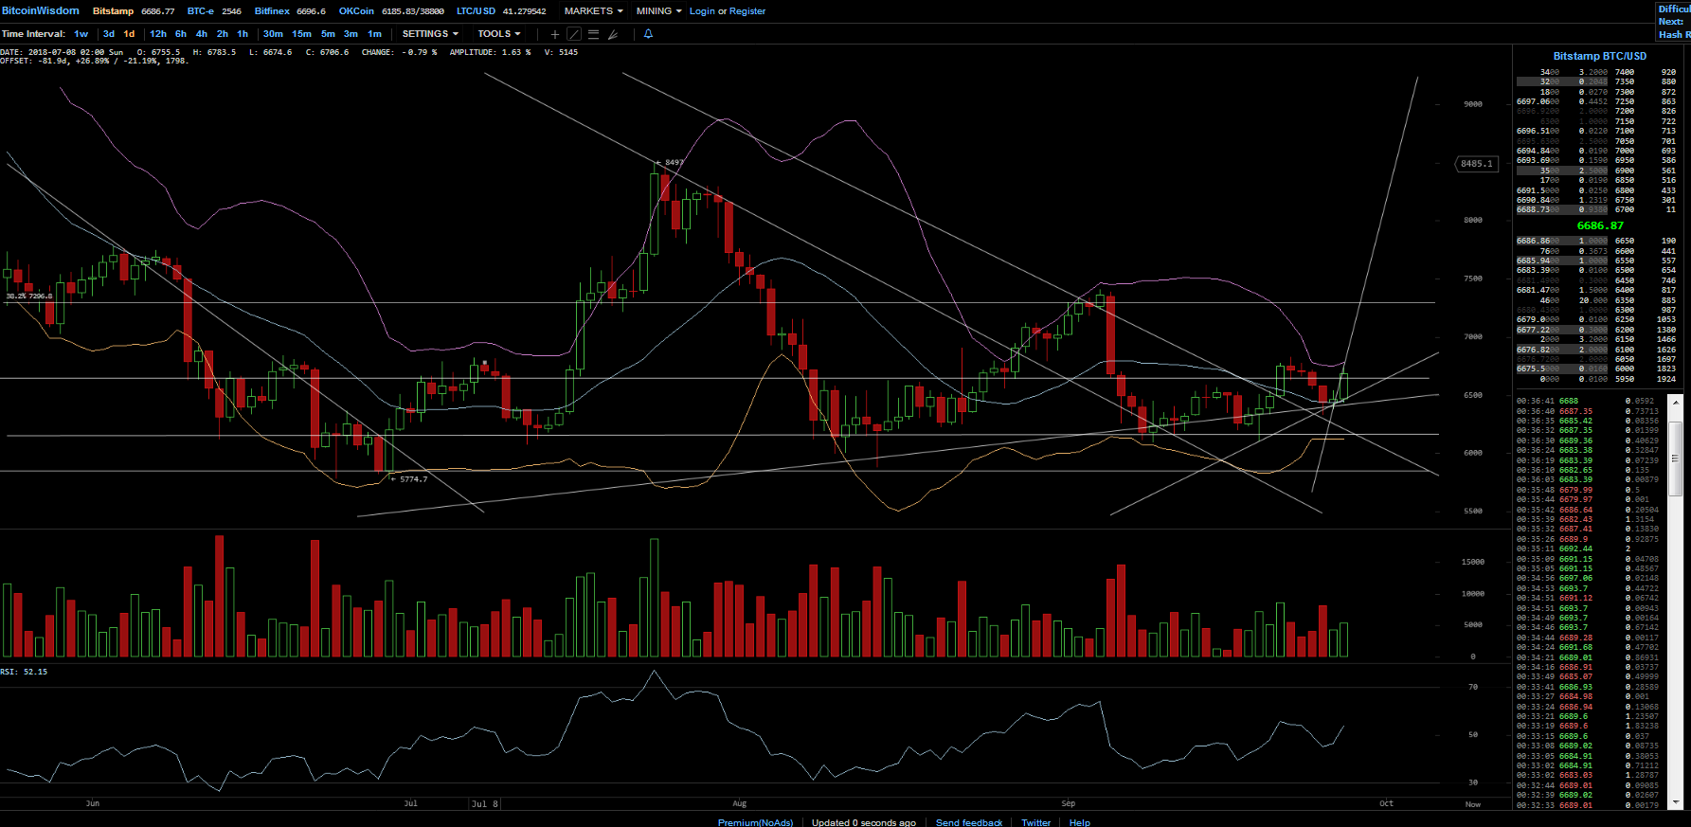The height and width of the screenshot is (827, 1691).
Task: Select the crosshair cursor tool
Action: tap(555, 34)
